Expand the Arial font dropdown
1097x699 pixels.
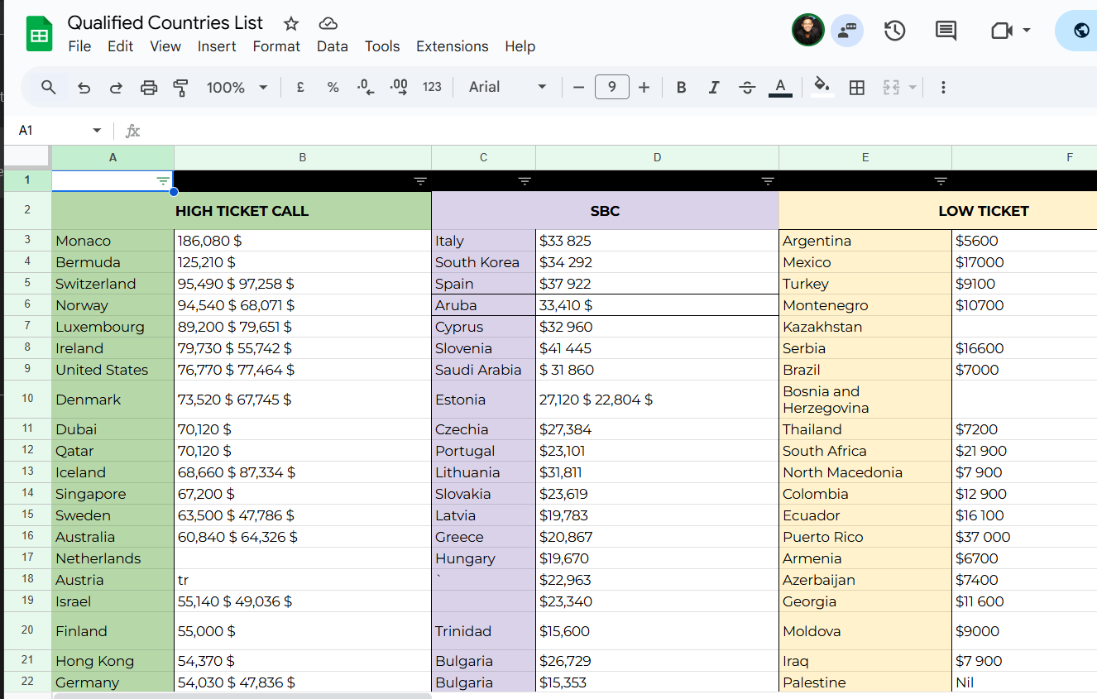(x=507, y=88)
